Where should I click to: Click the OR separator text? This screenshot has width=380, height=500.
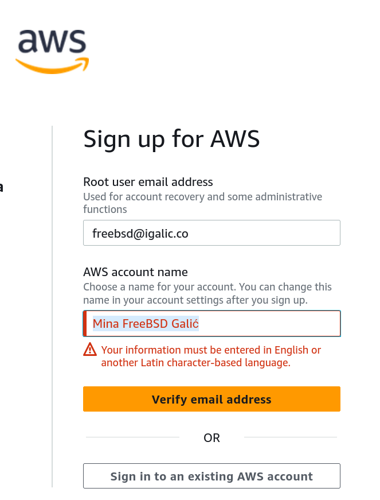point(211,438)
